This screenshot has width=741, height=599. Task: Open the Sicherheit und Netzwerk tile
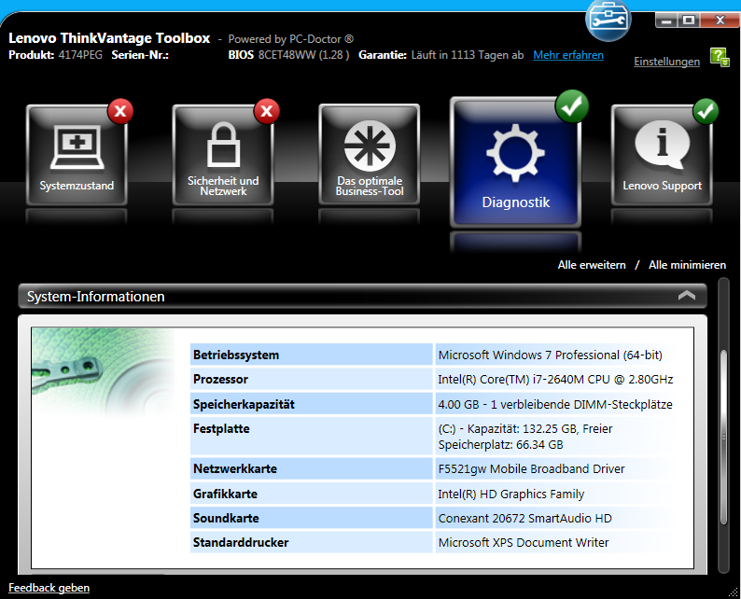point(223,155)
